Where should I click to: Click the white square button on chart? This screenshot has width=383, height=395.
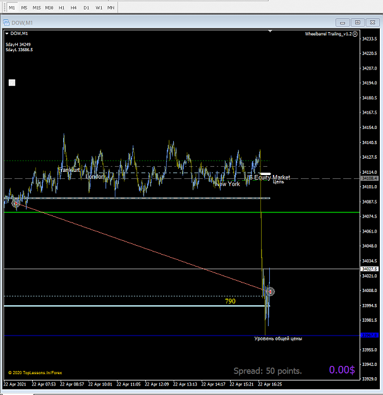[x=12, y=83]
